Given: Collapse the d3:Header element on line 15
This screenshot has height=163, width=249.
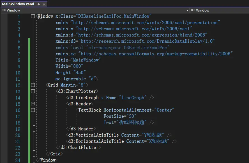Looking at the screenshot, I should tap(33, 104).
